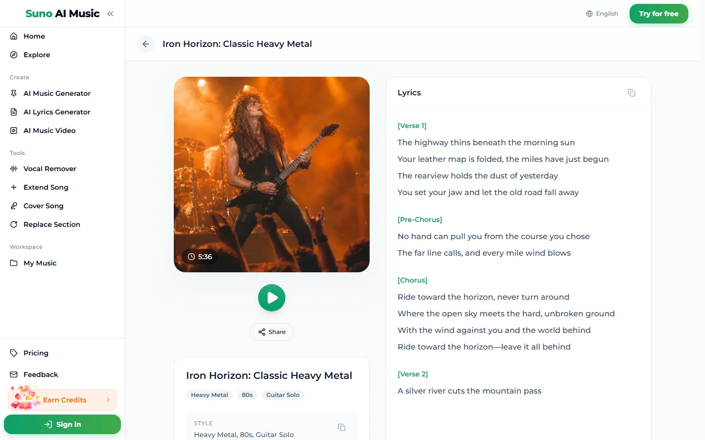This screenshot has height=440, width=705.
Task: Click the guitarist cover image
Action: click(272, 175)
